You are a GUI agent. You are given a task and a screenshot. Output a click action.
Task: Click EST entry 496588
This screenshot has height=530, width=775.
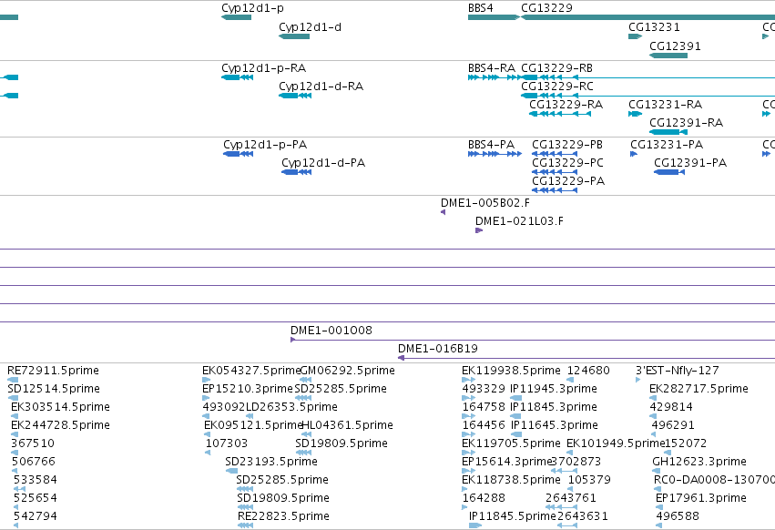click(x=658, y=525)
